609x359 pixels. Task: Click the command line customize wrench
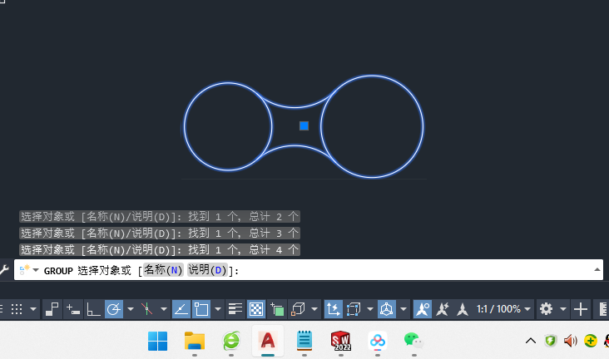4,270
